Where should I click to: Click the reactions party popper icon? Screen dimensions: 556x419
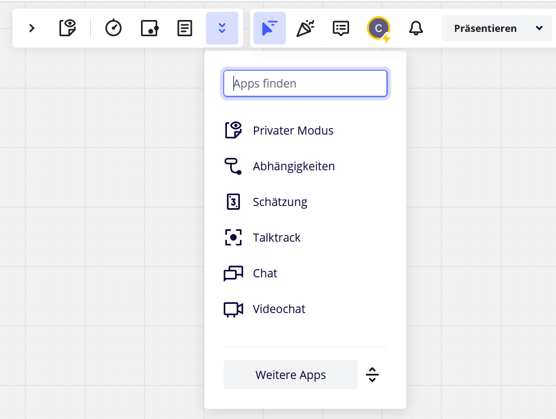click(305, 28)
